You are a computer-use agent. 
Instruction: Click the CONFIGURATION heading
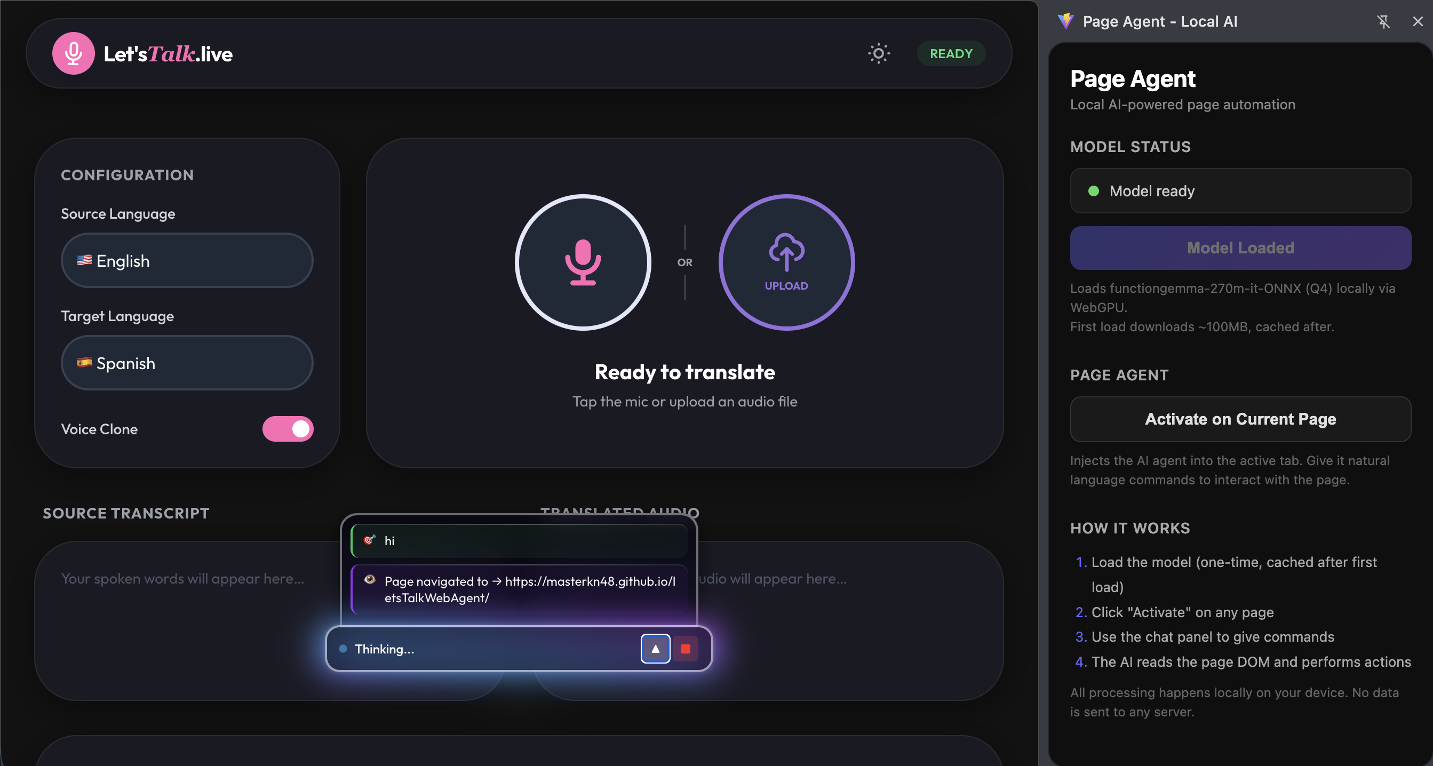click(x=128, y=174)
